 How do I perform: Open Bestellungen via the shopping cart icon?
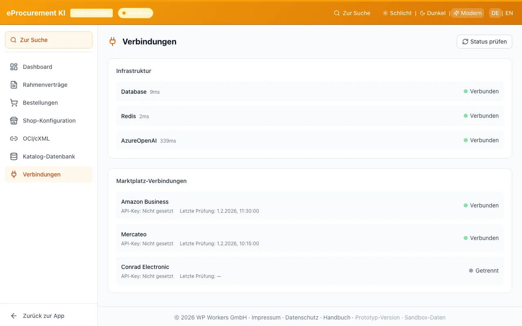(13, 102)
